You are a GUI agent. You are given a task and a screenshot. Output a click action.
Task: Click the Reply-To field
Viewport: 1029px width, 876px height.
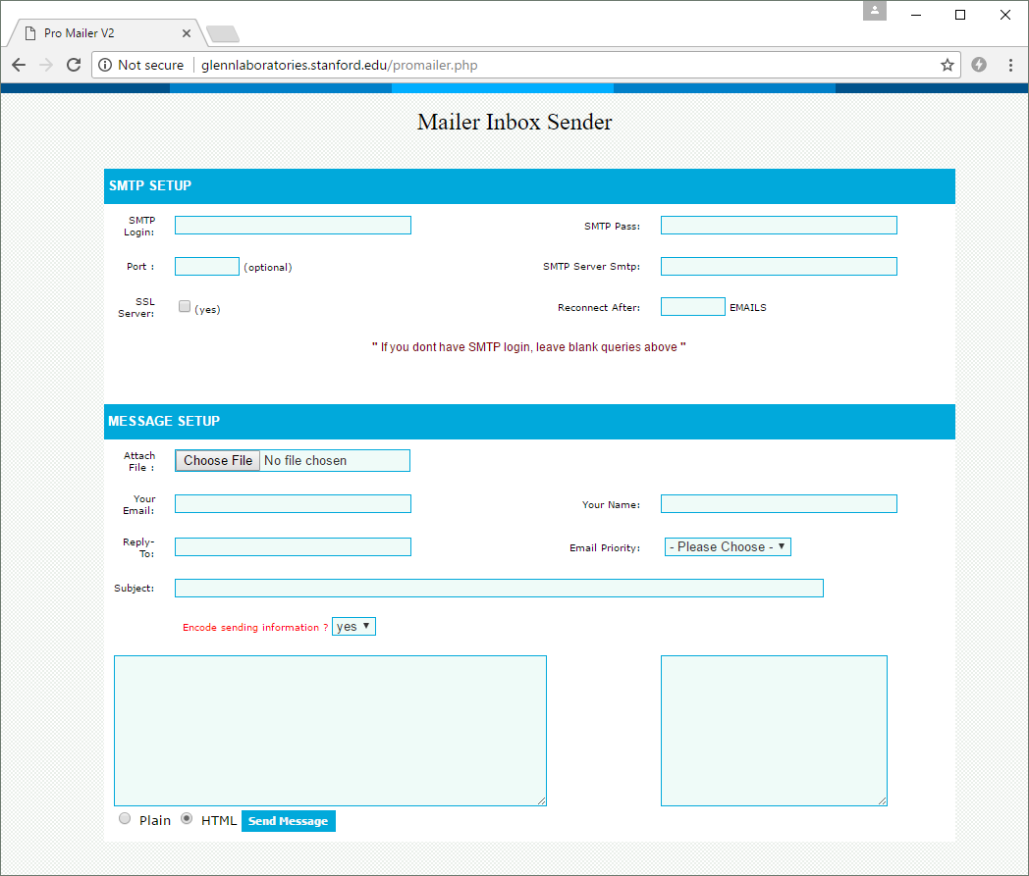pyautogui.click(x=293, y=546)
